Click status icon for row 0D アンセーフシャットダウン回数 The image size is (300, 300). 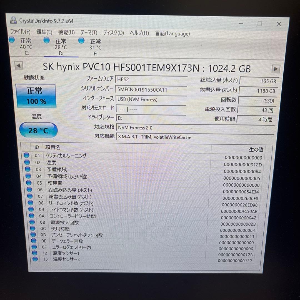pyautogui.click(x=33, y=234)
